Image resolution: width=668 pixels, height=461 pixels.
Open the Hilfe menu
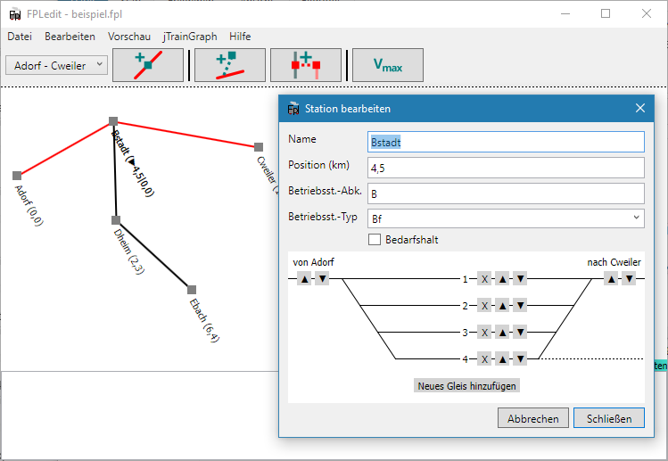(x=240, y=37)
